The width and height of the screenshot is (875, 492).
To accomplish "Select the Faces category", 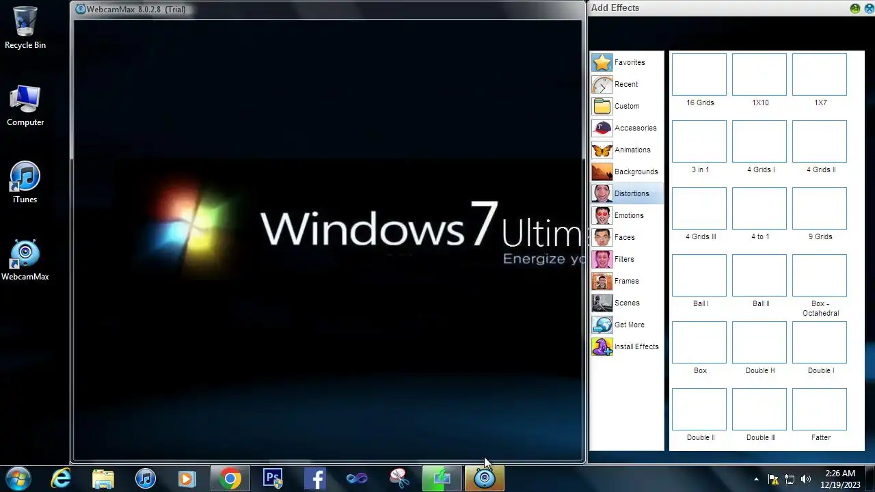I will [627, 237].
